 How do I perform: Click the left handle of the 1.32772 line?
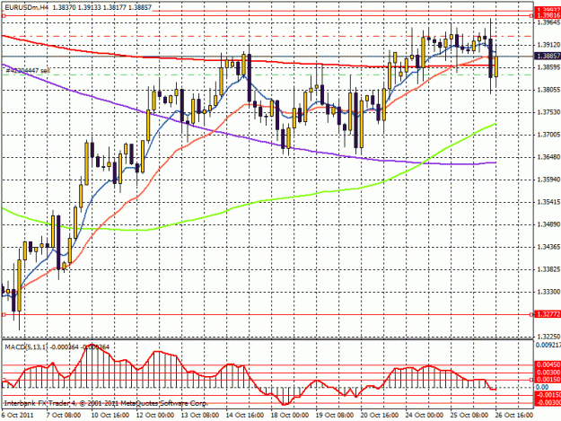4,314
